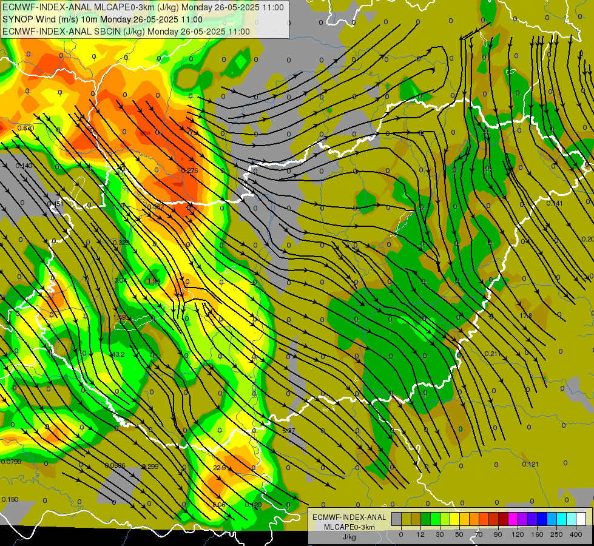Click the 0.150 map value
This screenshot has width=594, height=546.
pos(10,499)
